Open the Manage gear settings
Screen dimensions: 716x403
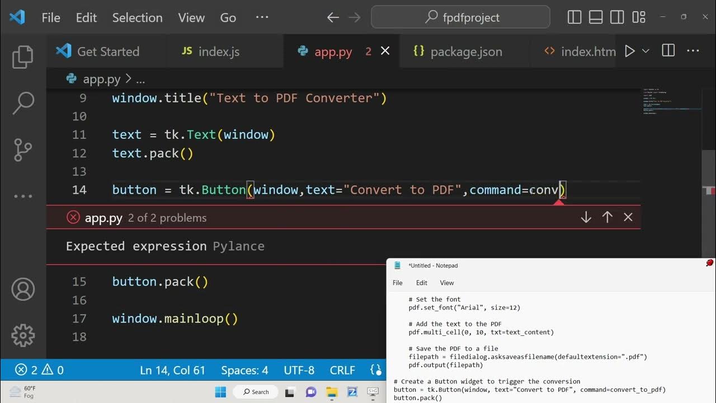[x=23, y=335]
